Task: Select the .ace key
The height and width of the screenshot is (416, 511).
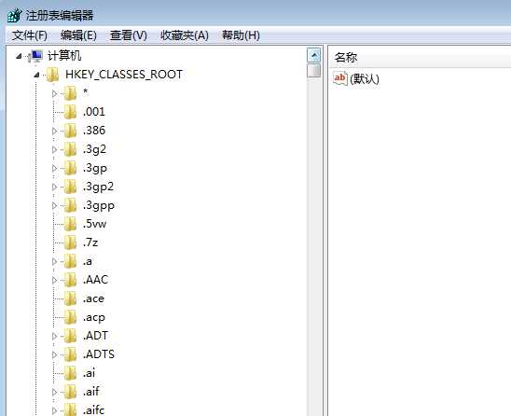Action: [x=93, y=298]
